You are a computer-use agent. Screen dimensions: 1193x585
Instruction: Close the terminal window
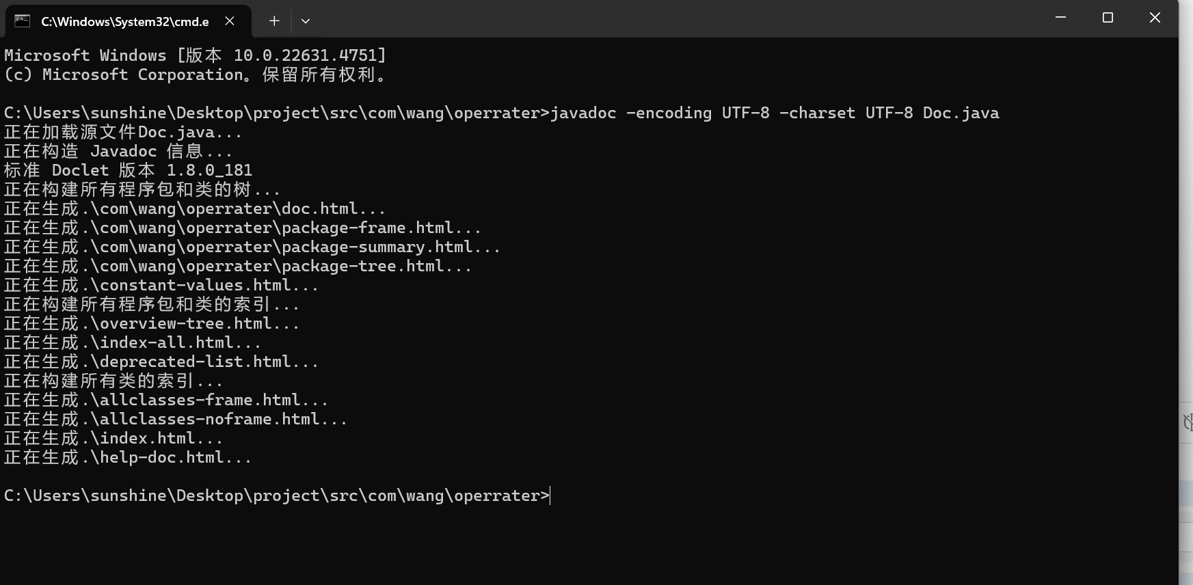[x=1155, y=18]
